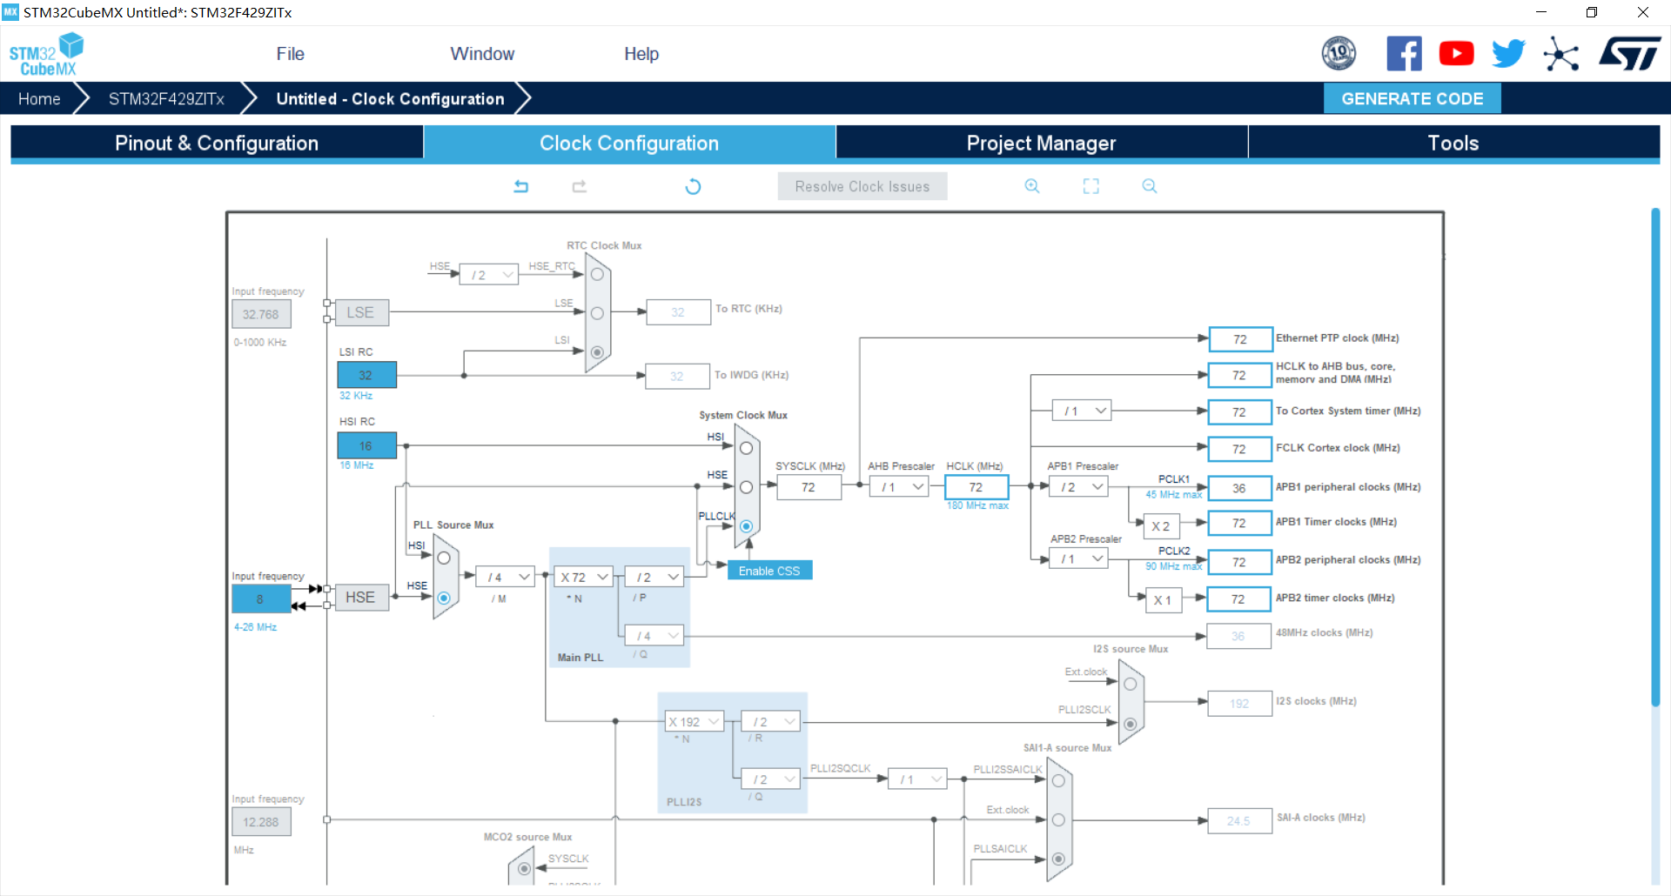Viewport: 1671px width, 896px height.
Task: Zoom out of the clock diagram
Action: [x=1150, y=186]
